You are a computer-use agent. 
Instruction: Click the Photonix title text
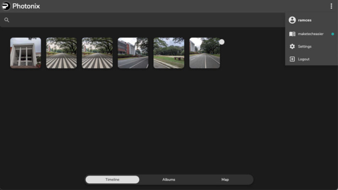pyautogui.click(x=26, y=6)
